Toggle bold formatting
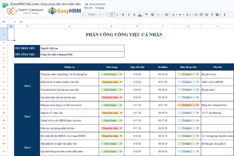 click(x=123, y=15)
